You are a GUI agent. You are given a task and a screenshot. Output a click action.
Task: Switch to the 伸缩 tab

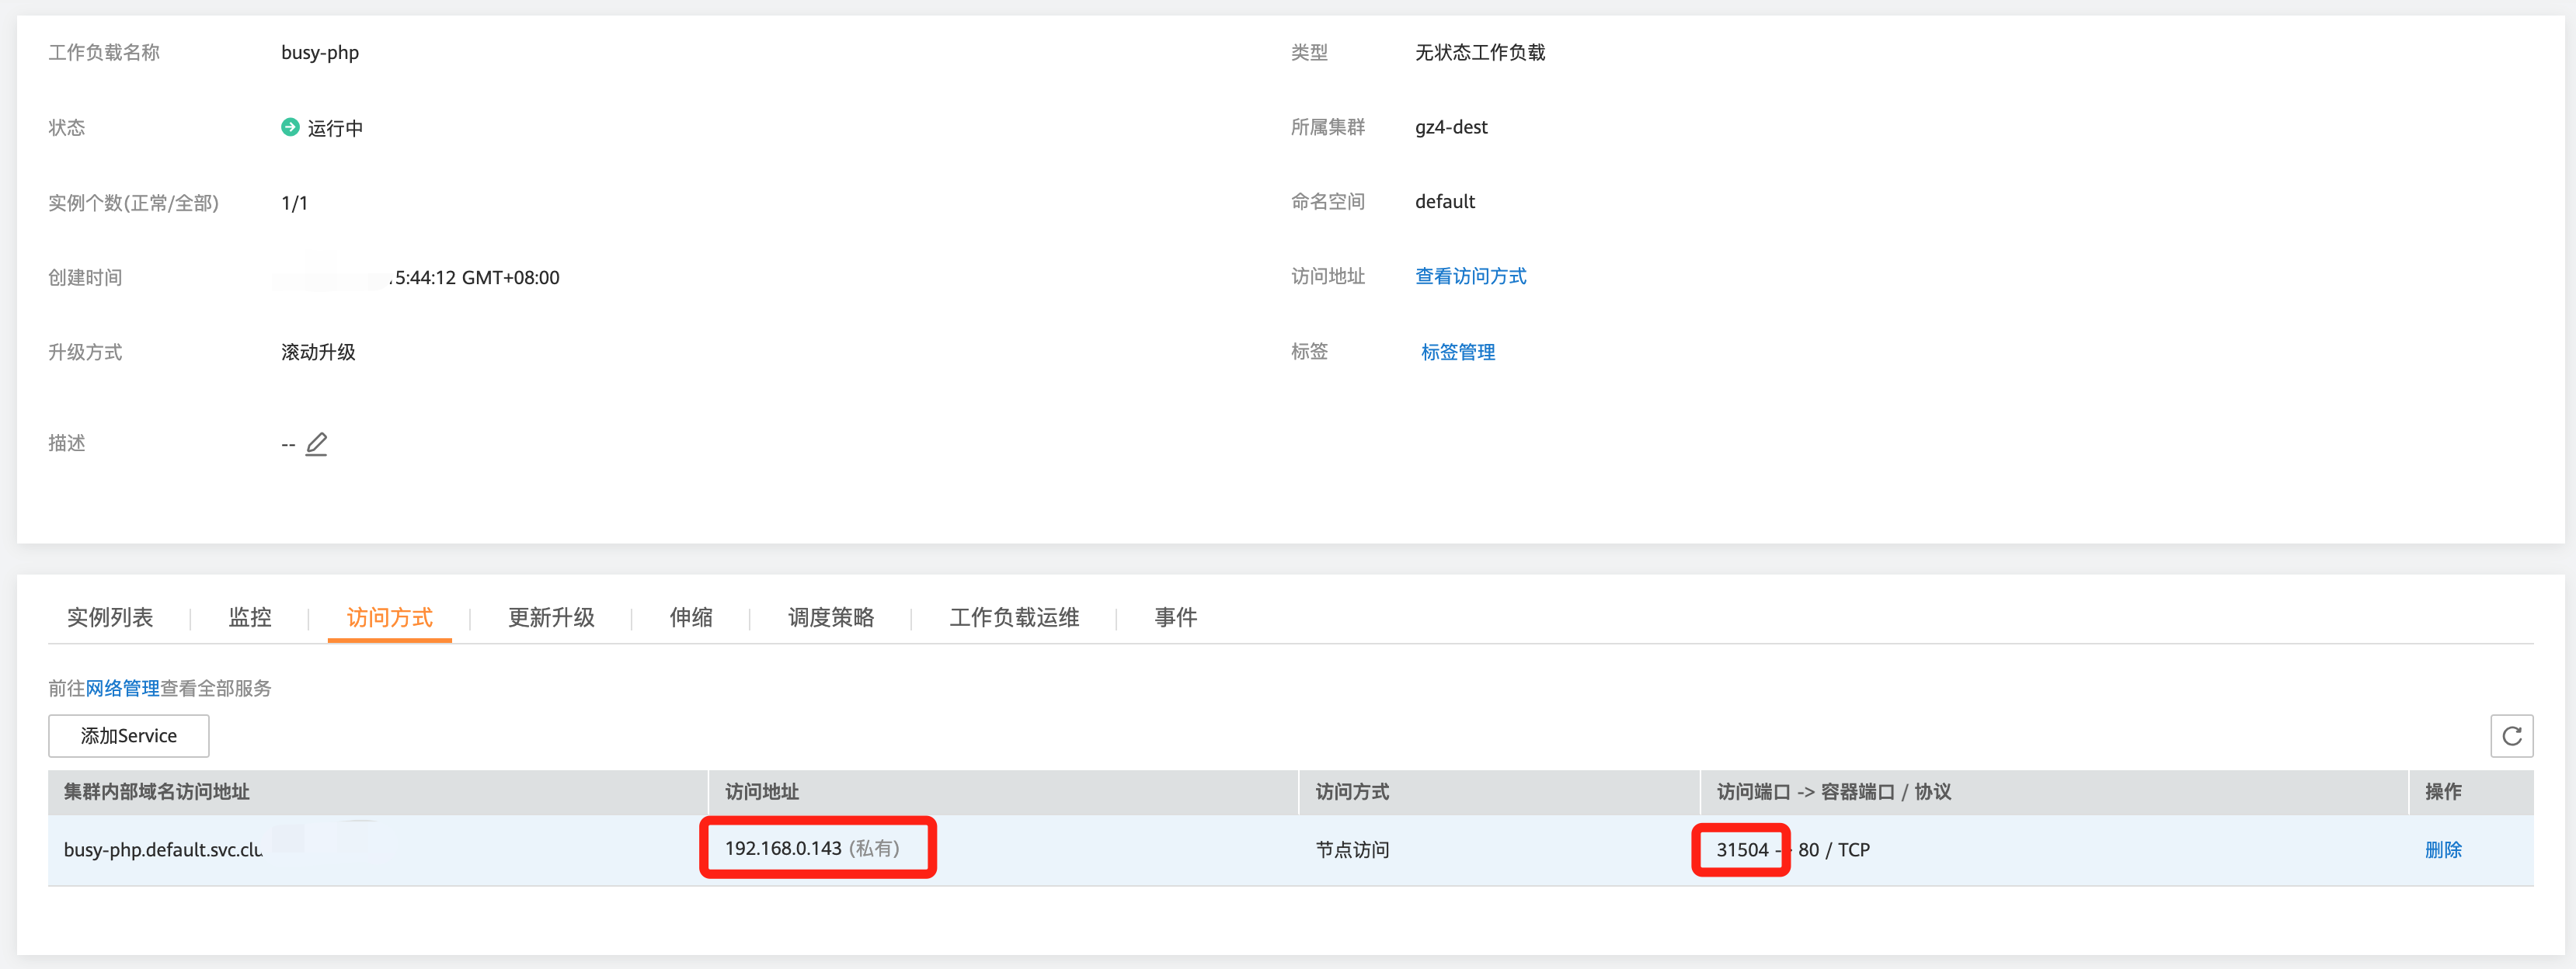691,617
